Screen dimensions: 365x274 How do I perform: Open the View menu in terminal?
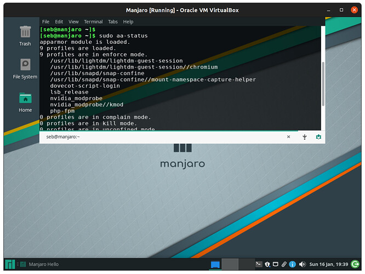[x=73, y=22]
